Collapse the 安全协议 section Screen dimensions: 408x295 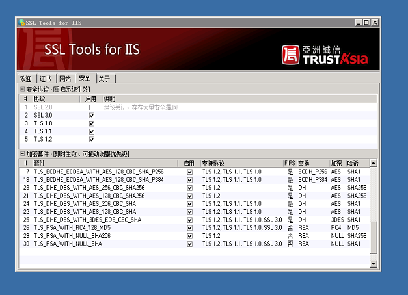(23, 89)
